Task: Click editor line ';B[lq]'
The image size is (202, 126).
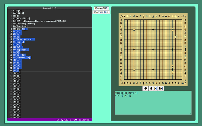Action: coord(17,104)
